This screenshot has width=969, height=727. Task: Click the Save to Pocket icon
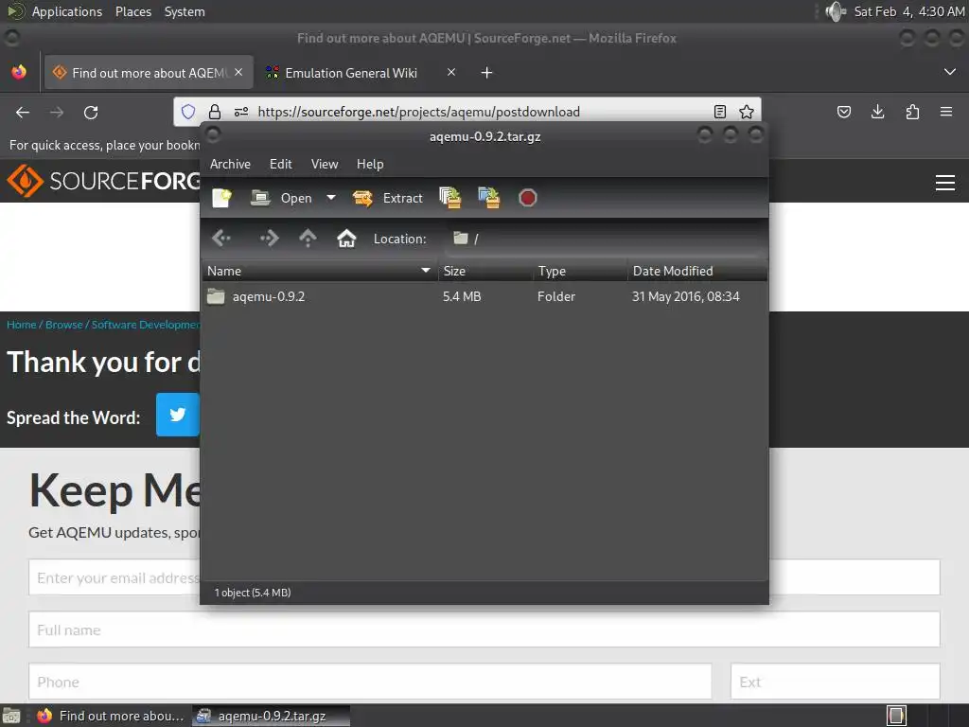(x=843, y=112)
